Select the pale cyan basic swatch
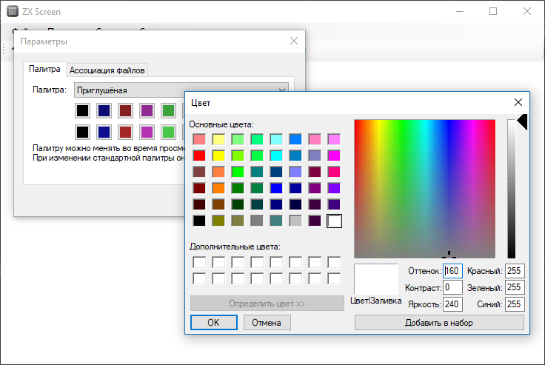Image resolution: width=545 pixels, height=365 pixels. coord(276,139)
